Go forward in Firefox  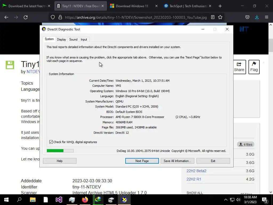click(16, 17)
